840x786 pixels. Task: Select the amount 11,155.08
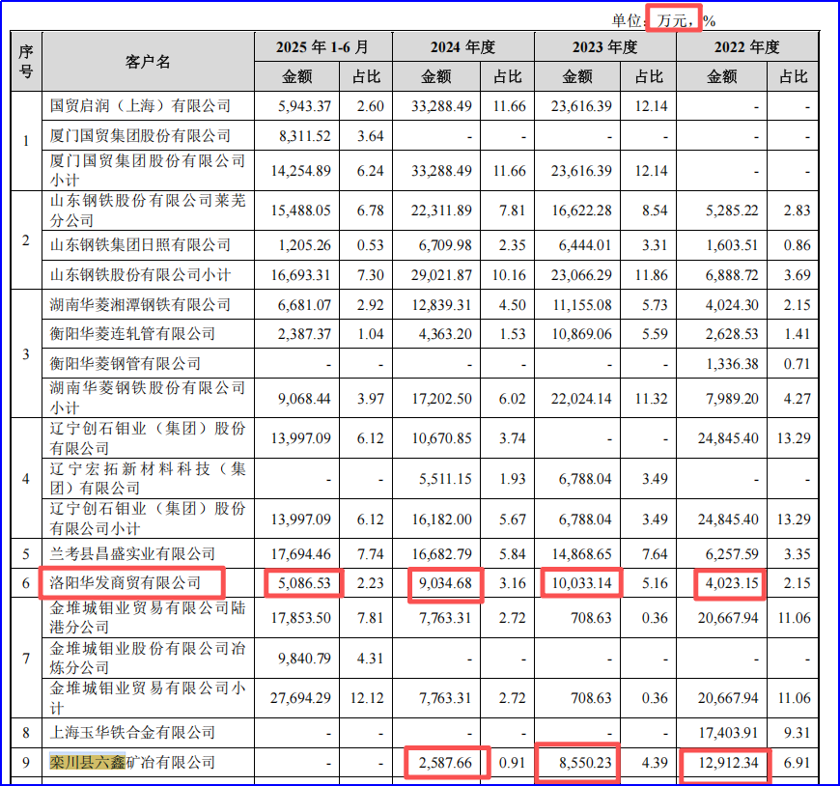tap(582, 305)
